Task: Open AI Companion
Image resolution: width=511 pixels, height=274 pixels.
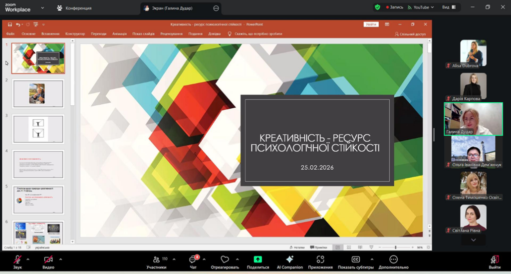Action: [289, 260]
